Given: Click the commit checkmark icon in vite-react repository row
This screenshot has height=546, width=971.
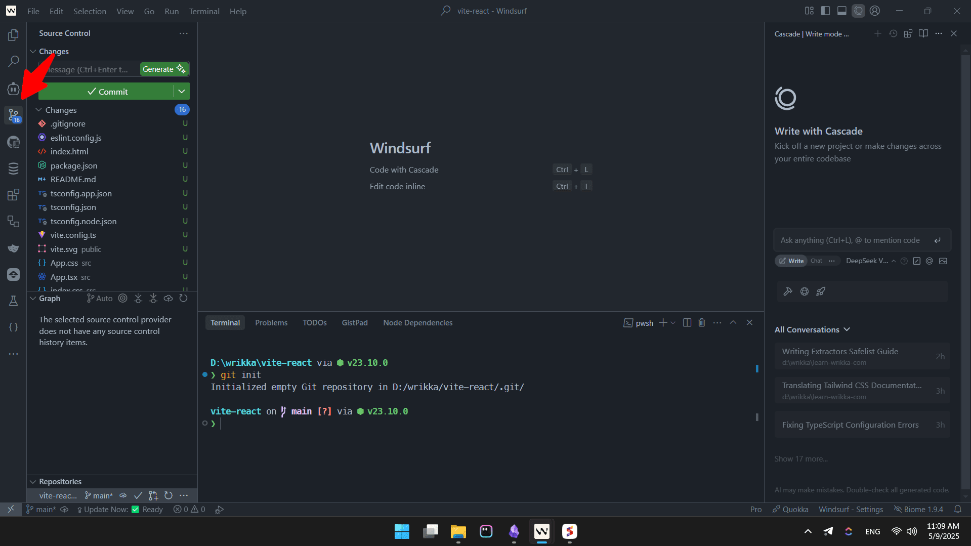Looking at the screenshot, I should point(138,496).
